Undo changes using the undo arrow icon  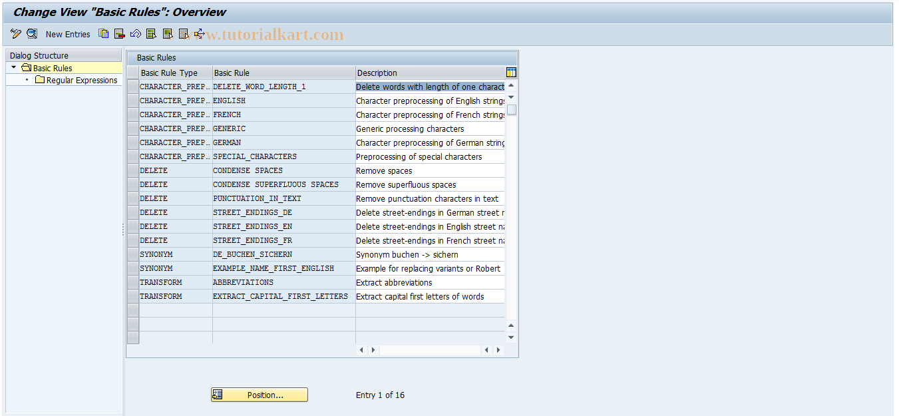(x=135, y=34)
